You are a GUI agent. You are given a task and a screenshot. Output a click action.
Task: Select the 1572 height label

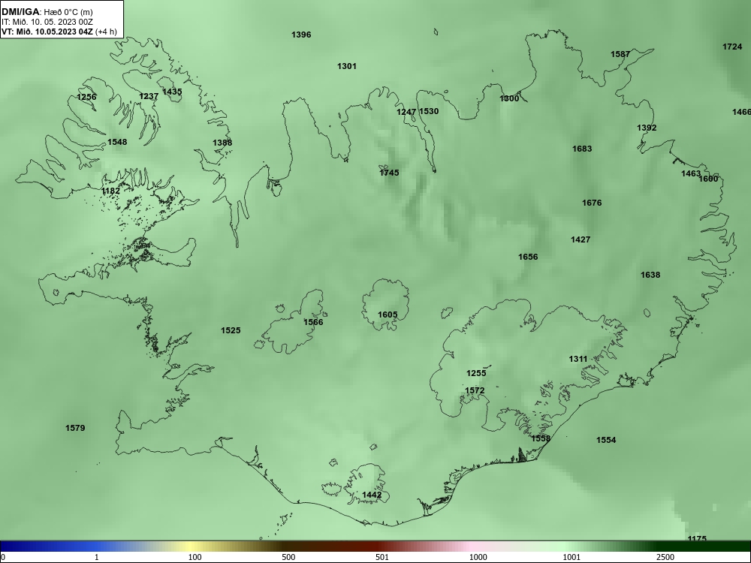[475, 390]
